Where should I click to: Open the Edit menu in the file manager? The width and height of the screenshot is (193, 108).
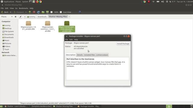[x=7, y=8]
